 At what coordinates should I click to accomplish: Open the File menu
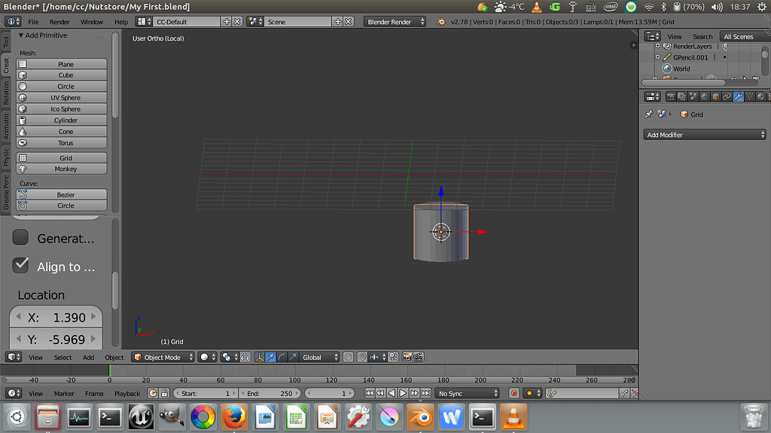(33, 22)
